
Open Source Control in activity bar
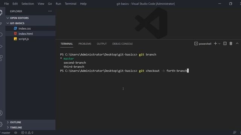click(x=1, y=23)
